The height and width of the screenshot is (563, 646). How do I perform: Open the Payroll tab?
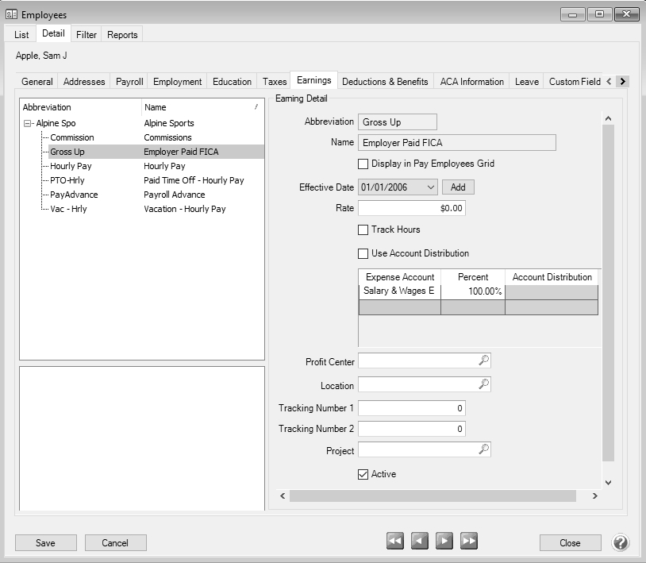pyautogui.click(x=129, y=82)
